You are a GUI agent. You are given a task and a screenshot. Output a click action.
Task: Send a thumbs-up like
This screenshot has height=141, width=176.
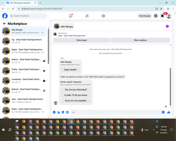tap(169, 112)
